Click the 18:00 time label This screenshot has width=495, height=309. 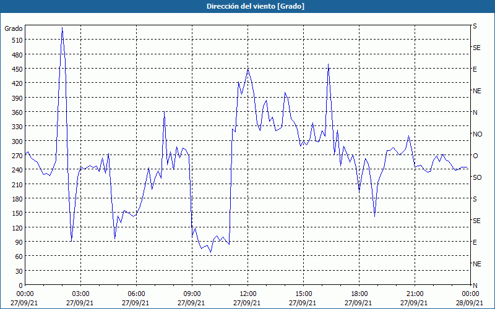(x=359, y=294)
